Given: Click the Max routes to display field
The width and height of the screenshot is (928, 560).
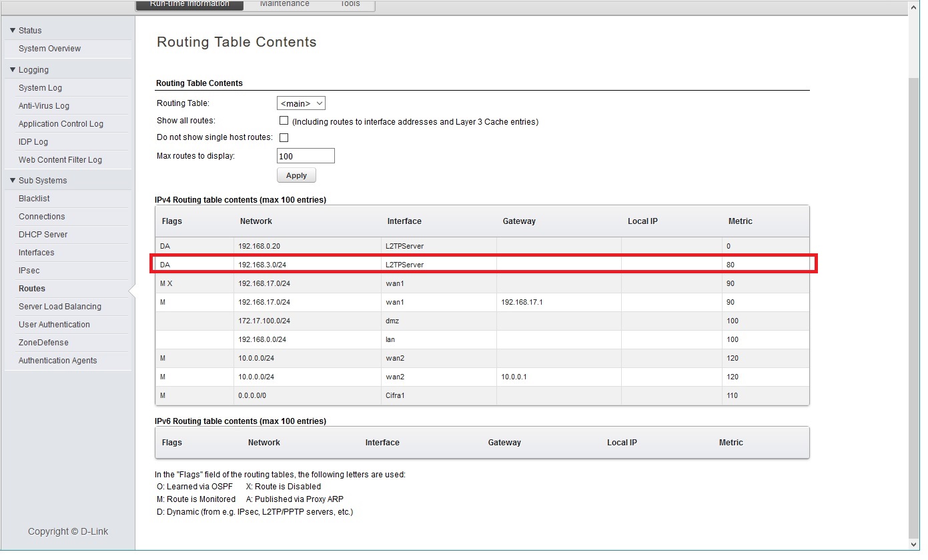Looking at the screenshot, I should pyautogui.click(x=305, y=156).
